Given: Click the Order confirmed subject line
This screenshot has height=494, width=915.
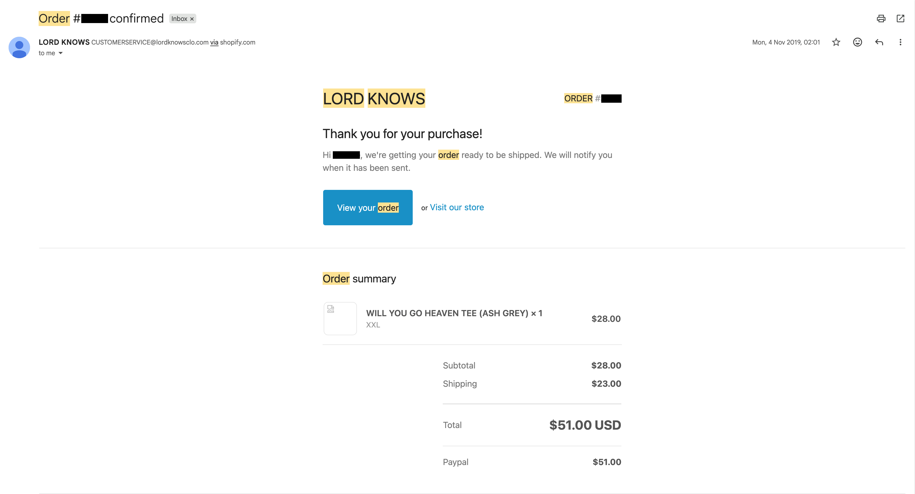Looking at the screenshot, I should tap(101, 19).
